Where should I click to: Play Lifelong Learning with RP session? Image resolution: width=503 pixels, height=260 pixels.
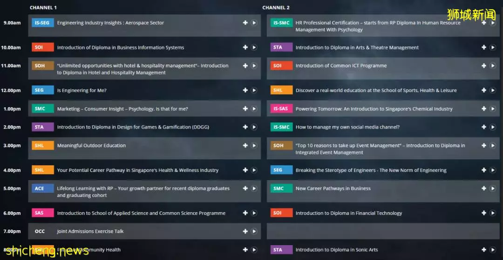[x=254, y=188]
